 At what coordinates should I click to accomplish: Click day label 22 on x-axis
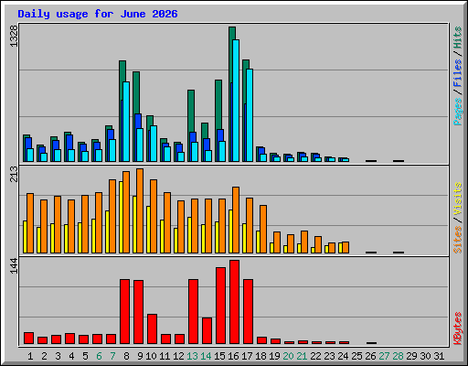pos(315,356)
